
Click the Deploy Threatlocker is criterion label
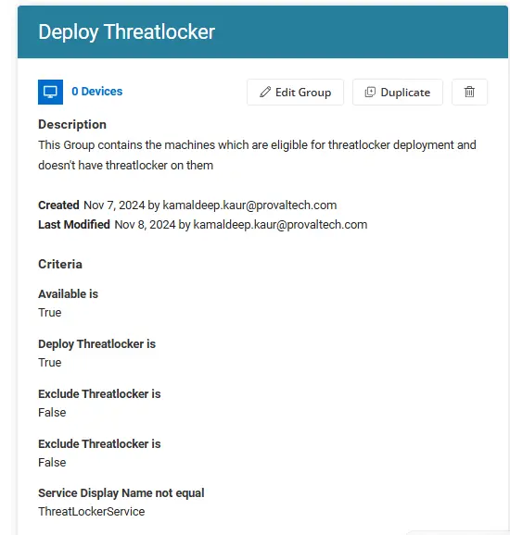pos(96,344)
